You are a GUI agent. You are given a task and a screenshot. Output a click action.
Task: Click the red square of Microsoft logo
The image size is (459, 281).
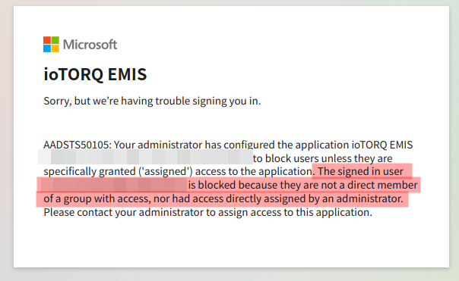pos(47,40)
